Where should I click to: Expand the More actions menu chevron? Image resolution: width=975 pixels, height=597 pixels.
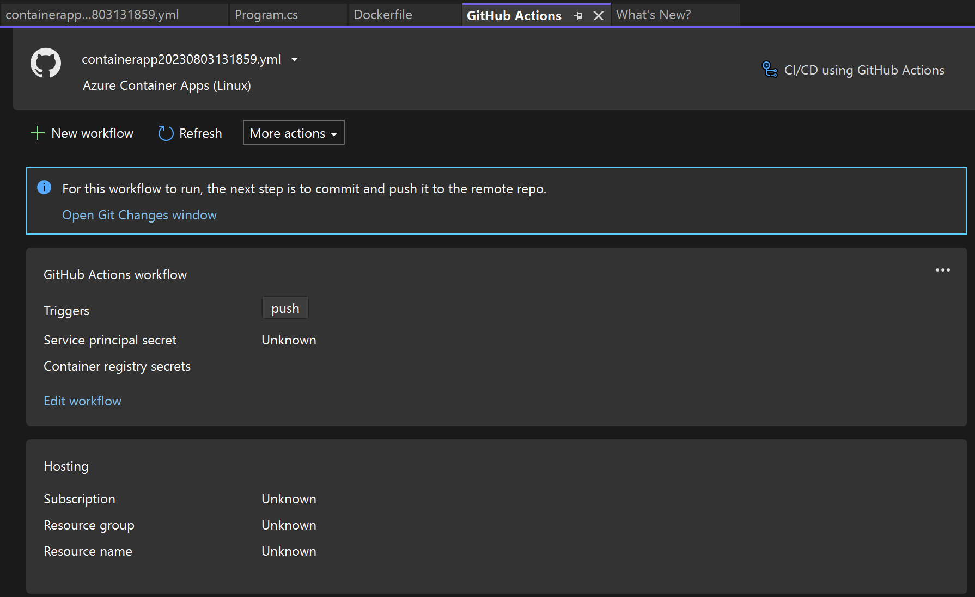(334, 133)
